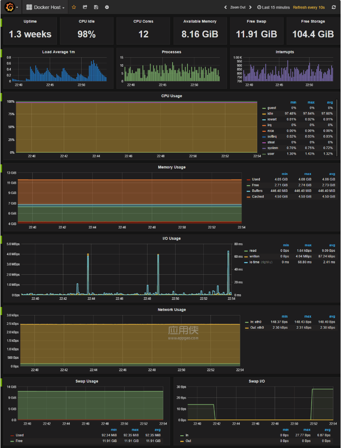Screen dimensions: 341x448
Task: Sort CPU Usage legend by avg column
Action: click(330, 102)
